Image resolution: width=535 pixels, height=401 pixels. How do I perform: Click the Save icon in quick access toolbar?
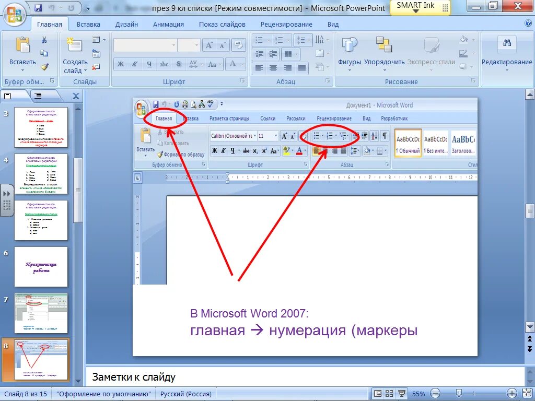pos(38,7)
